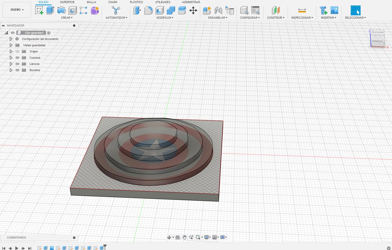Switch to the SUPERFICIE tab

[x=67, y=2]
